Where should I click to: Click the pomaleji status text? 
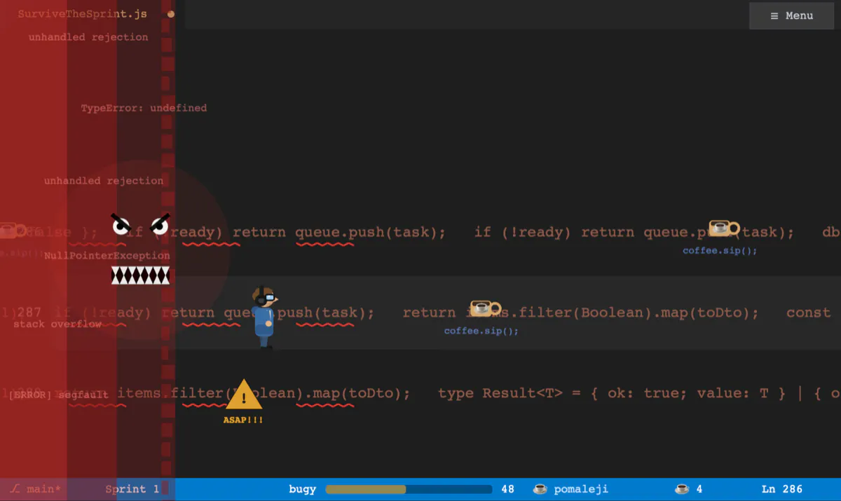[x=581, y=489]
